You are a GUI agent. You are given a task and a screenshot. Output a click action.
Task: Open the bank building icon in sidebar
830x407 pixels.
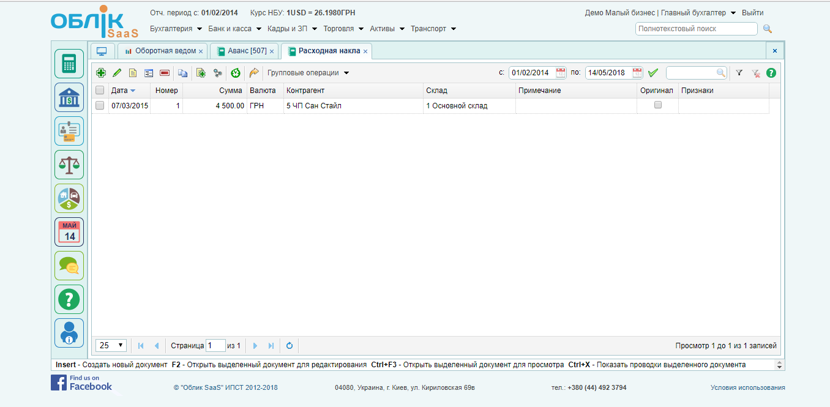69,97
